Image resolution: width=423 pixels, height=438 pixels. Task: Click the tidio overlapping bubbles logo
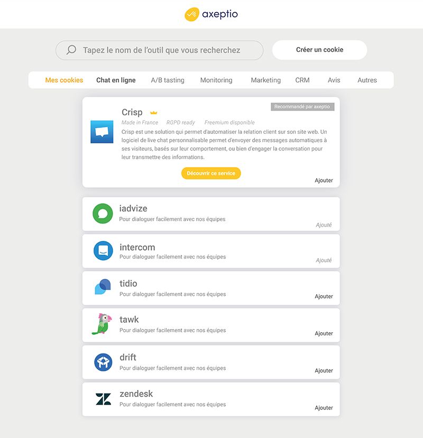tap(103, 287)
